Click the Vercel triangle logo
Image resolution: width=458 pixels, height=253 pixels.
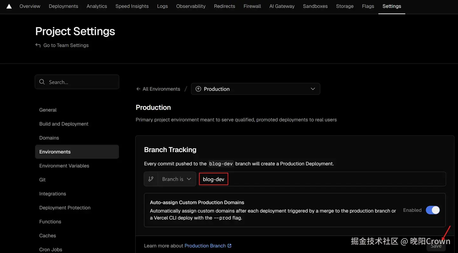point(9,6)
